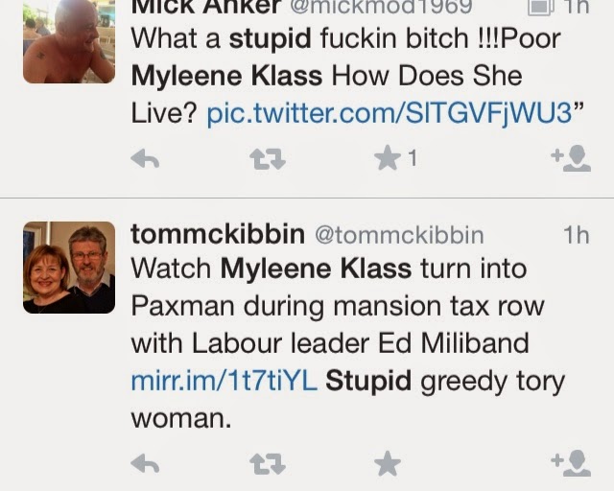
Task: Open the mirr.im/1t7tiYL link
Action: [224, 381]
